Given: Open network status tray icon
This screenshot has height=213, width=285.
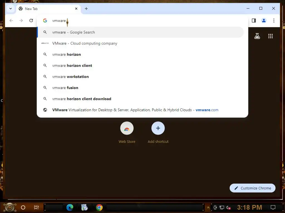Looking at the screenshot, I should pos(222,207).
